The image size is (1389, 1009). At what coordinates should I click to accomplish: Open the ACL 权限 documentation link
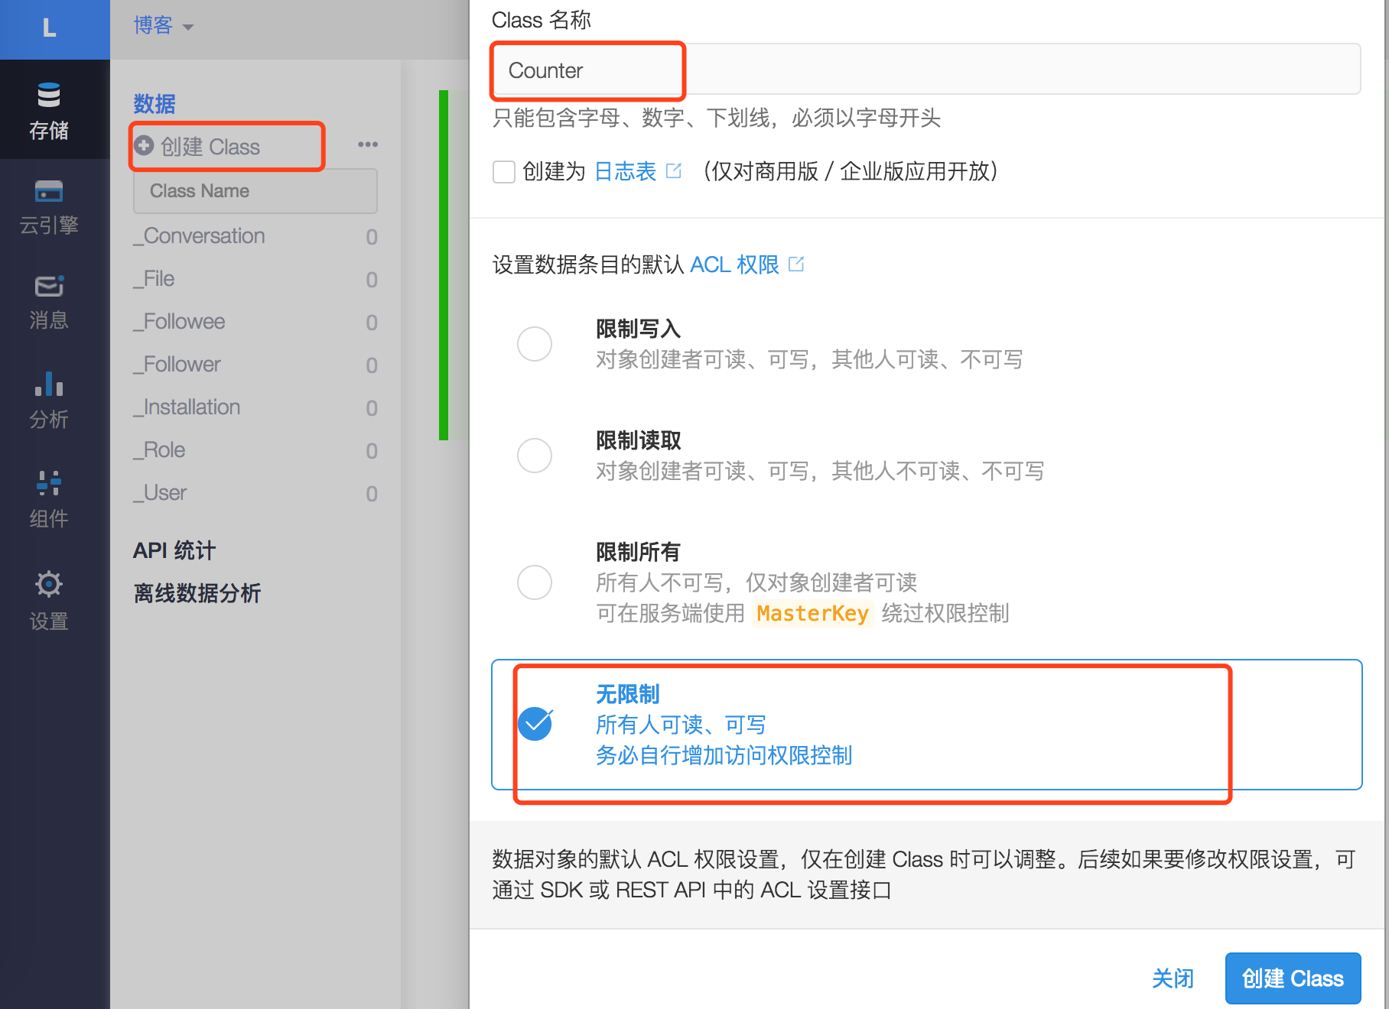734,264
